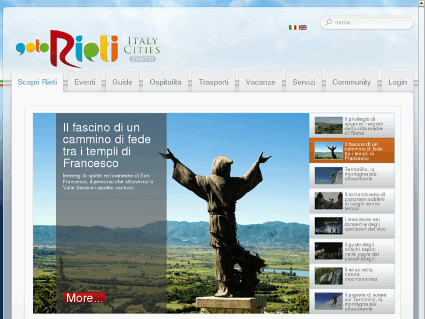Open the Trasporti tab
The width and height of the screenshot is (425, 319).
(213, 82)
